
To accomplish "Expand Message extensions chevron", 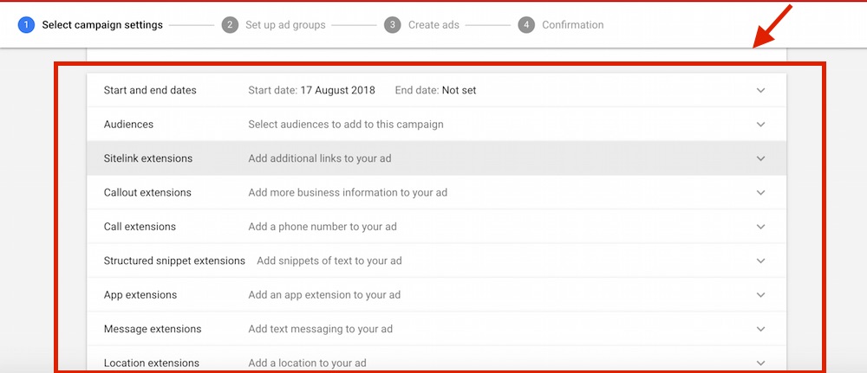I will pyautogui.click(x=761, y=330).
